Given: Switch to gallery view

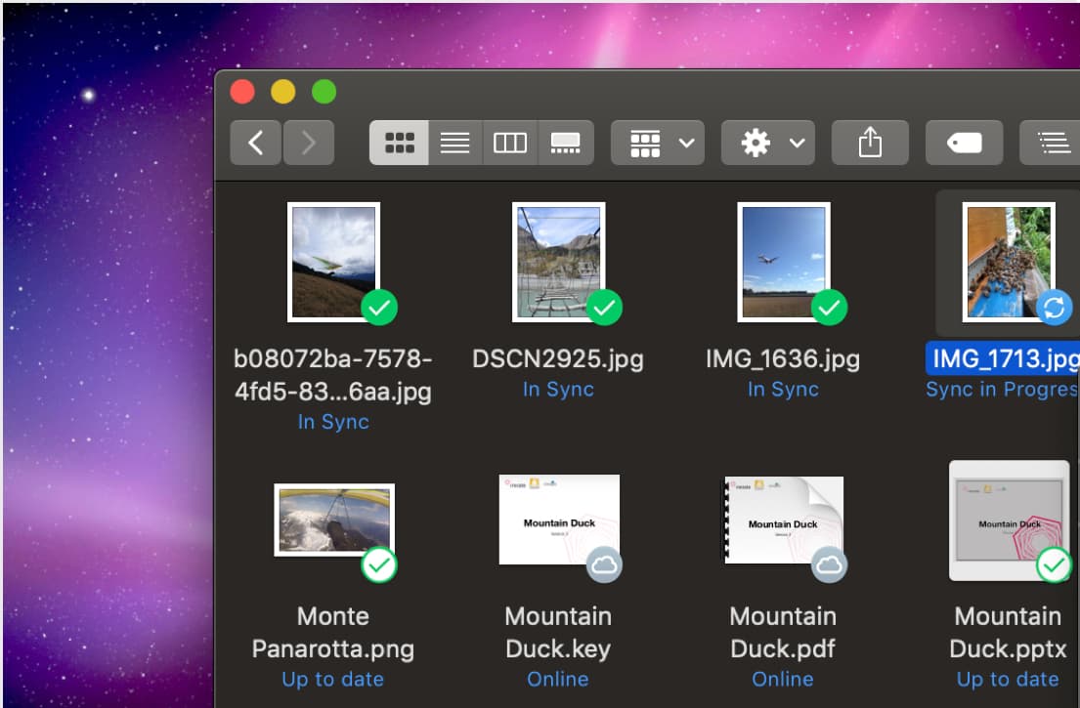Looking at the screenshot, I should [566, 144].
